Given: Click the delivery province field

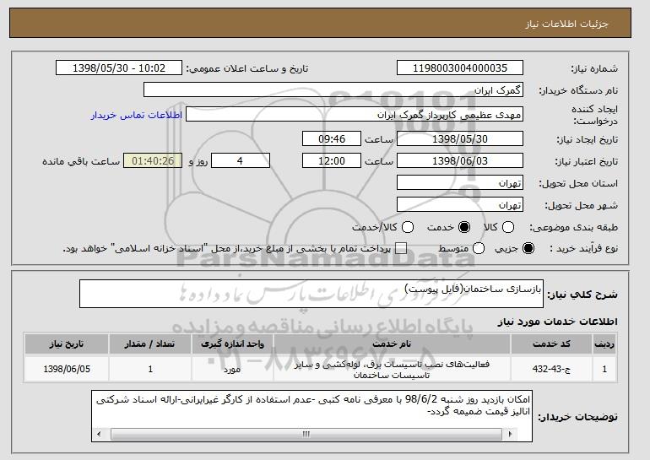Looking at the screenshot, I should point(460,183).
